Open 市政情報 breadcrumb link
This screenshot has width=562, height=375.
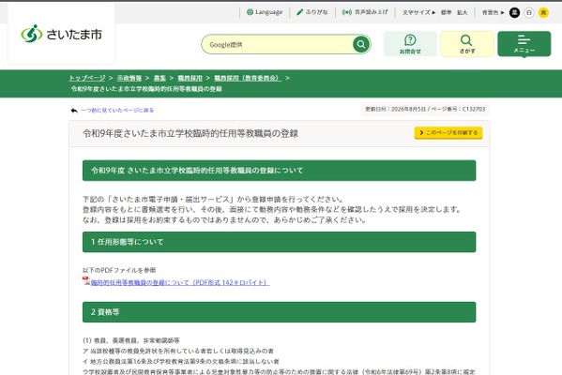pos(129,78)
